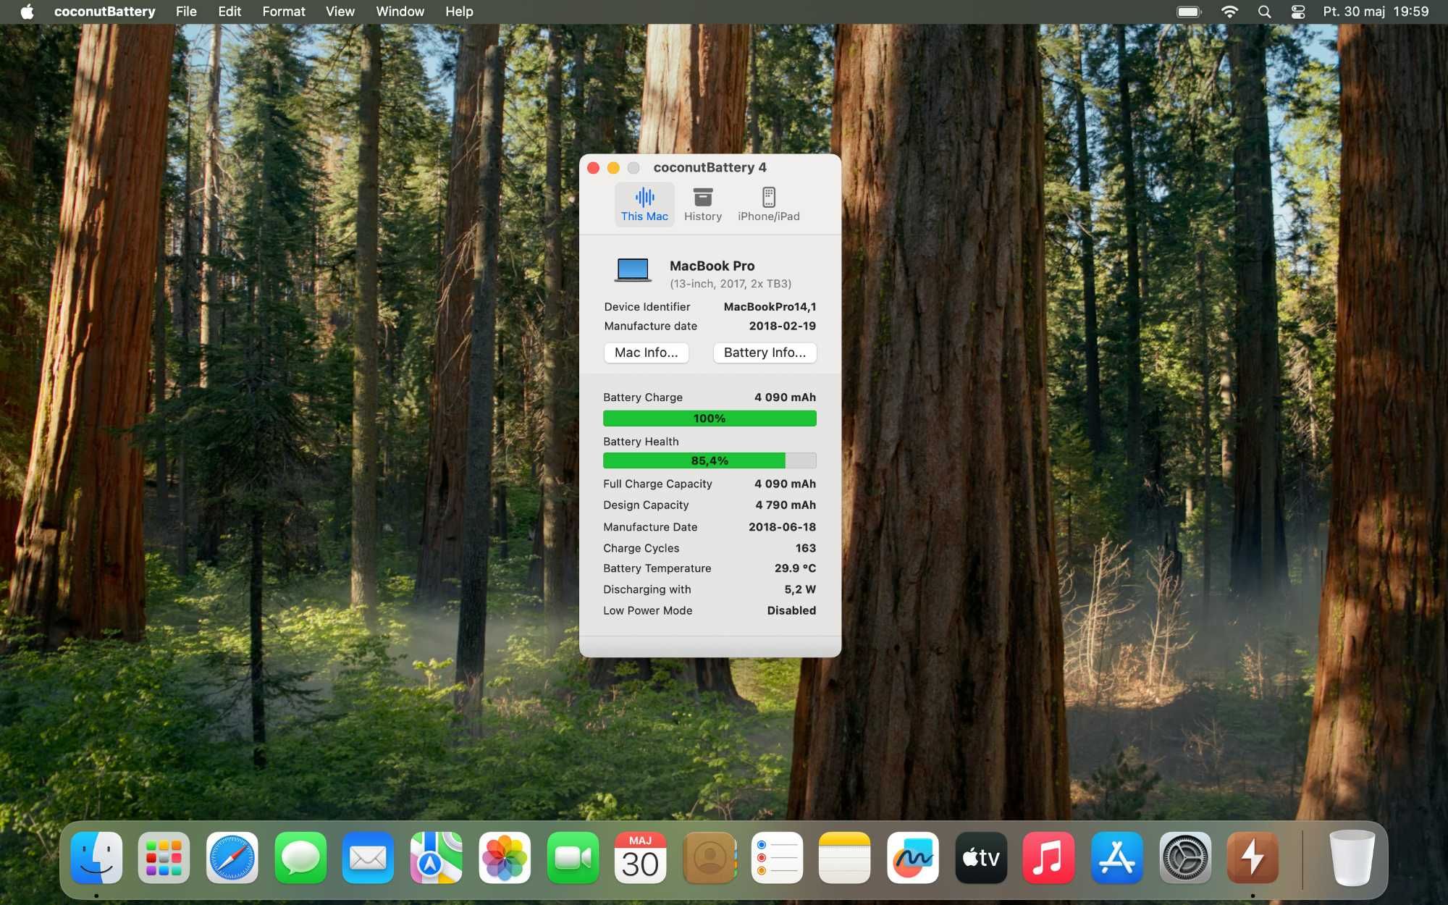The width and height of the screenshot is (1448, 905).
Task: Click the Wi-Fi icon in menu bar
Action: pyautogui.click(x=1229, y=12)
